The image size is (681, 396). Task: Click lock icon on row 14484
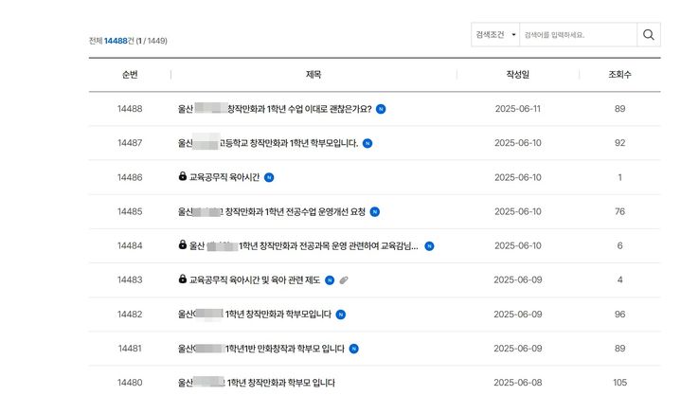[x=183, y=244]
